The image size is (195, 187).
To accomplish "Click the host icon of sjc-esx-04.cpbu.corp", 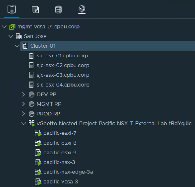I will tap(31, 85).
